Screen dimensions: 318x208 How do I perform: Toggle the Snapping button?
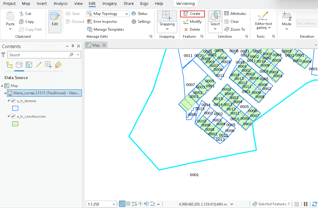(167, 16)
